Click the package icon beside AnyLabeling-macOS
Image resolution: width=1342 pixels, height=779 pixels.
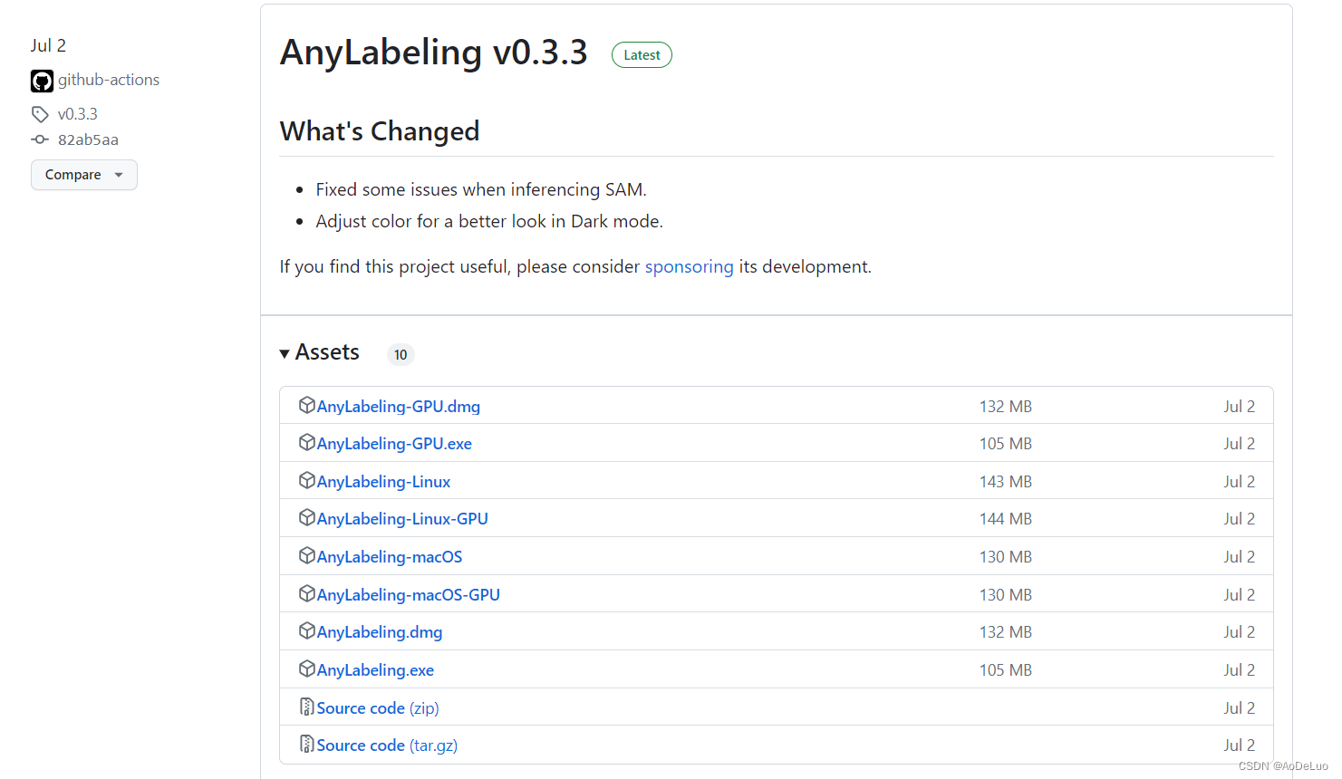(x=307, y=555)
